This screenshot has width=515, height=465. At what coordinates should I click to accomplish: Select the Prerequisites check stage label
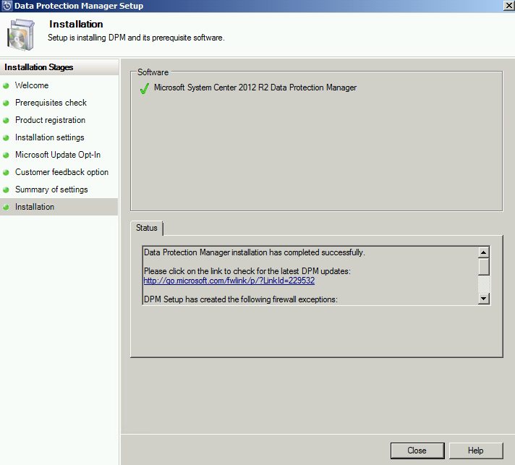coord(51,103)
